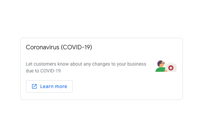Click the red medical cross icon
This screenshot has height=136, width=205.
tap(171, 68)
